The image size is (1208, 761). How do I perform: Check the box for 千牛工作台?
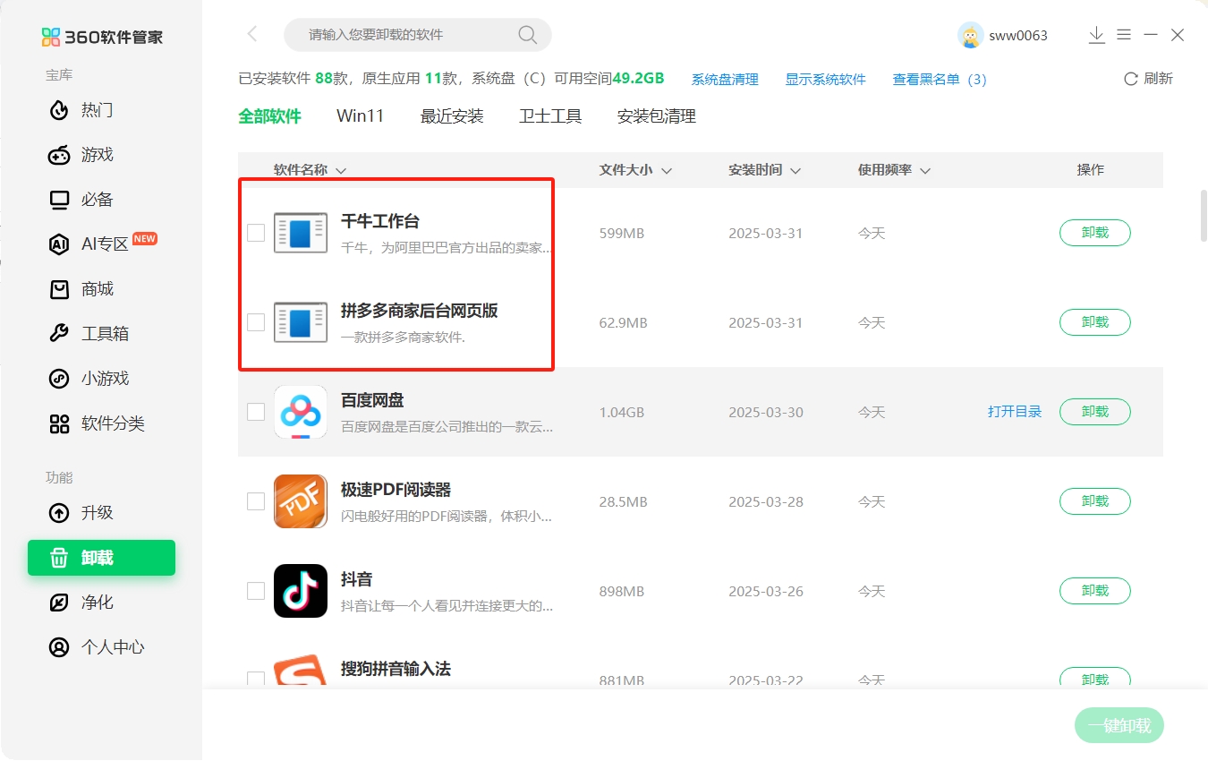click(256, 233)
